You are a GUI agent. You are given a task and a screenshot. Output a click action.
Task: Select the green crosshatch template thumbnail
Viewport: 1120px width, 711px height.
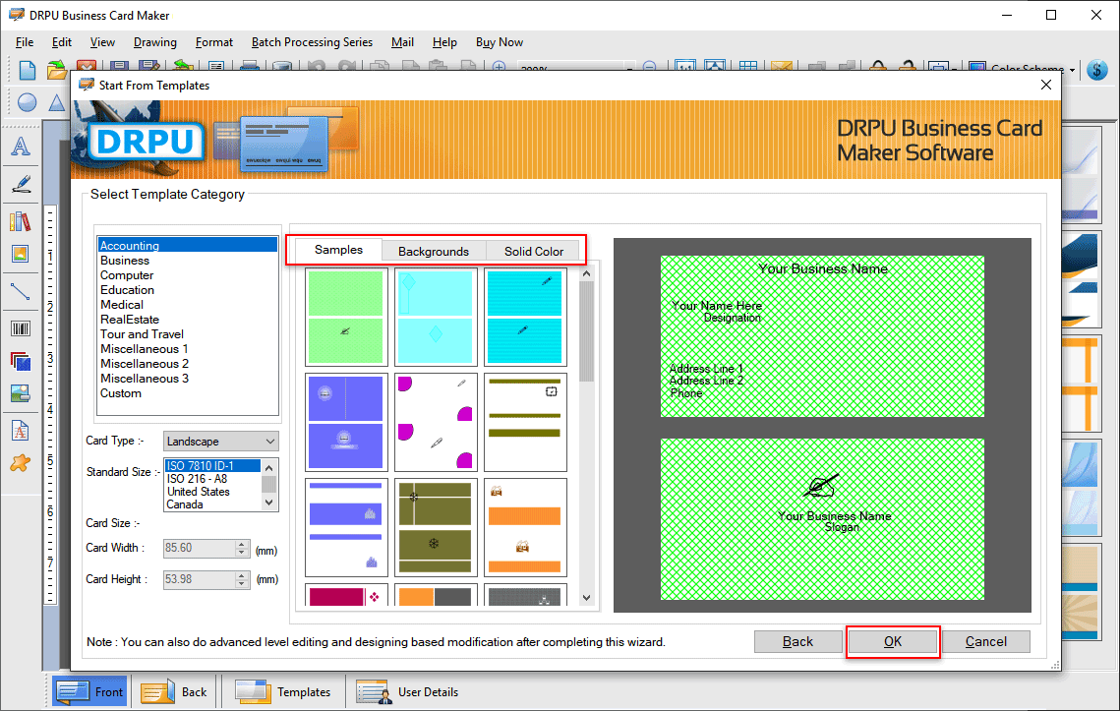click(x=346, y=318)
